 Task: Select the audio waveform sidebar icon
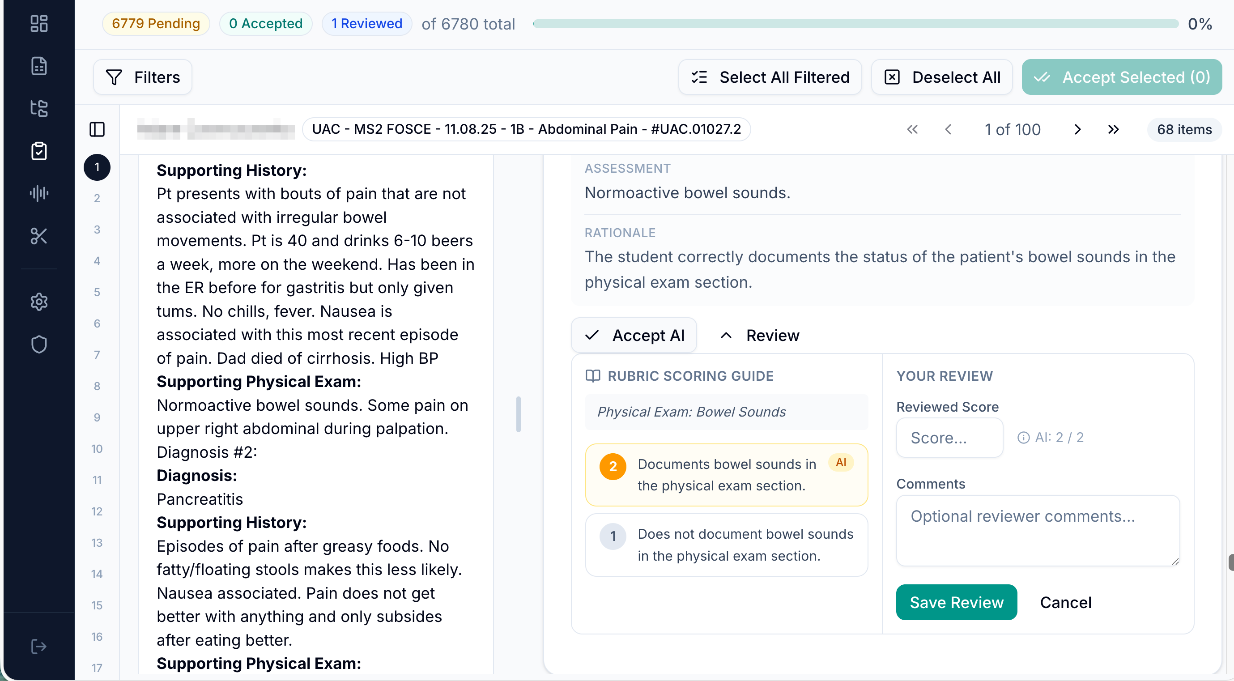point(39,193)
